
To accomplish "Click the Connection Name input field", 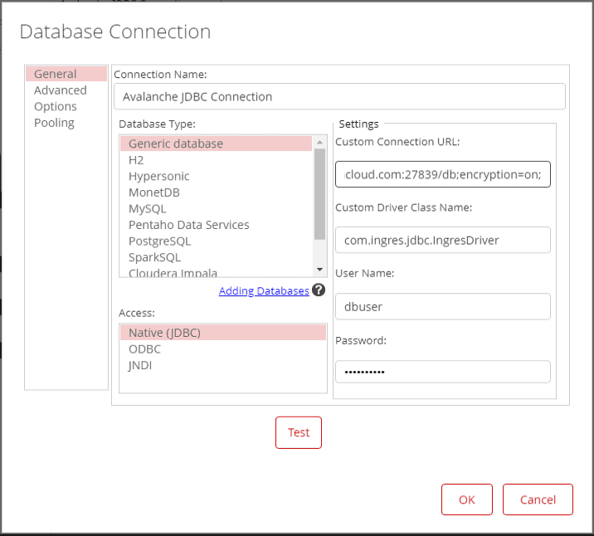I will (x=339, y=96).
